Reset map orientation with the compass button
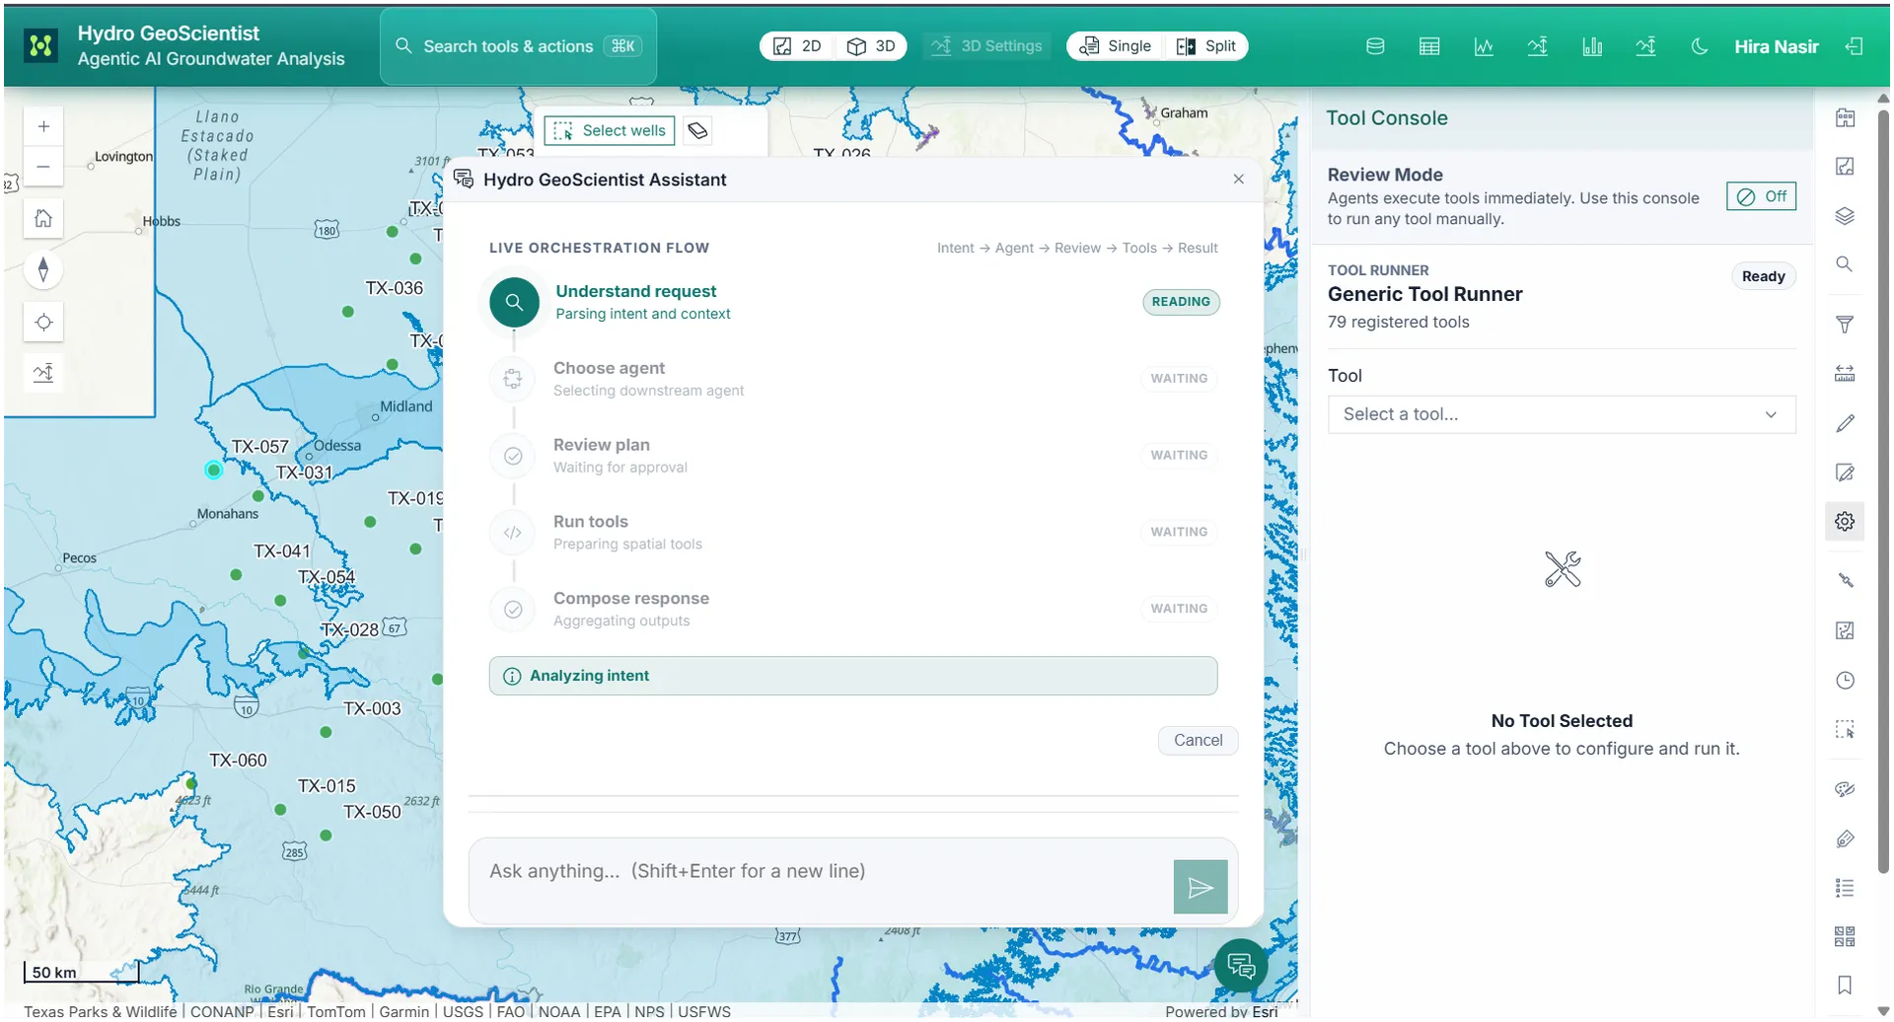Viewport: 1894px width, 1022px height. pos(43,269)
